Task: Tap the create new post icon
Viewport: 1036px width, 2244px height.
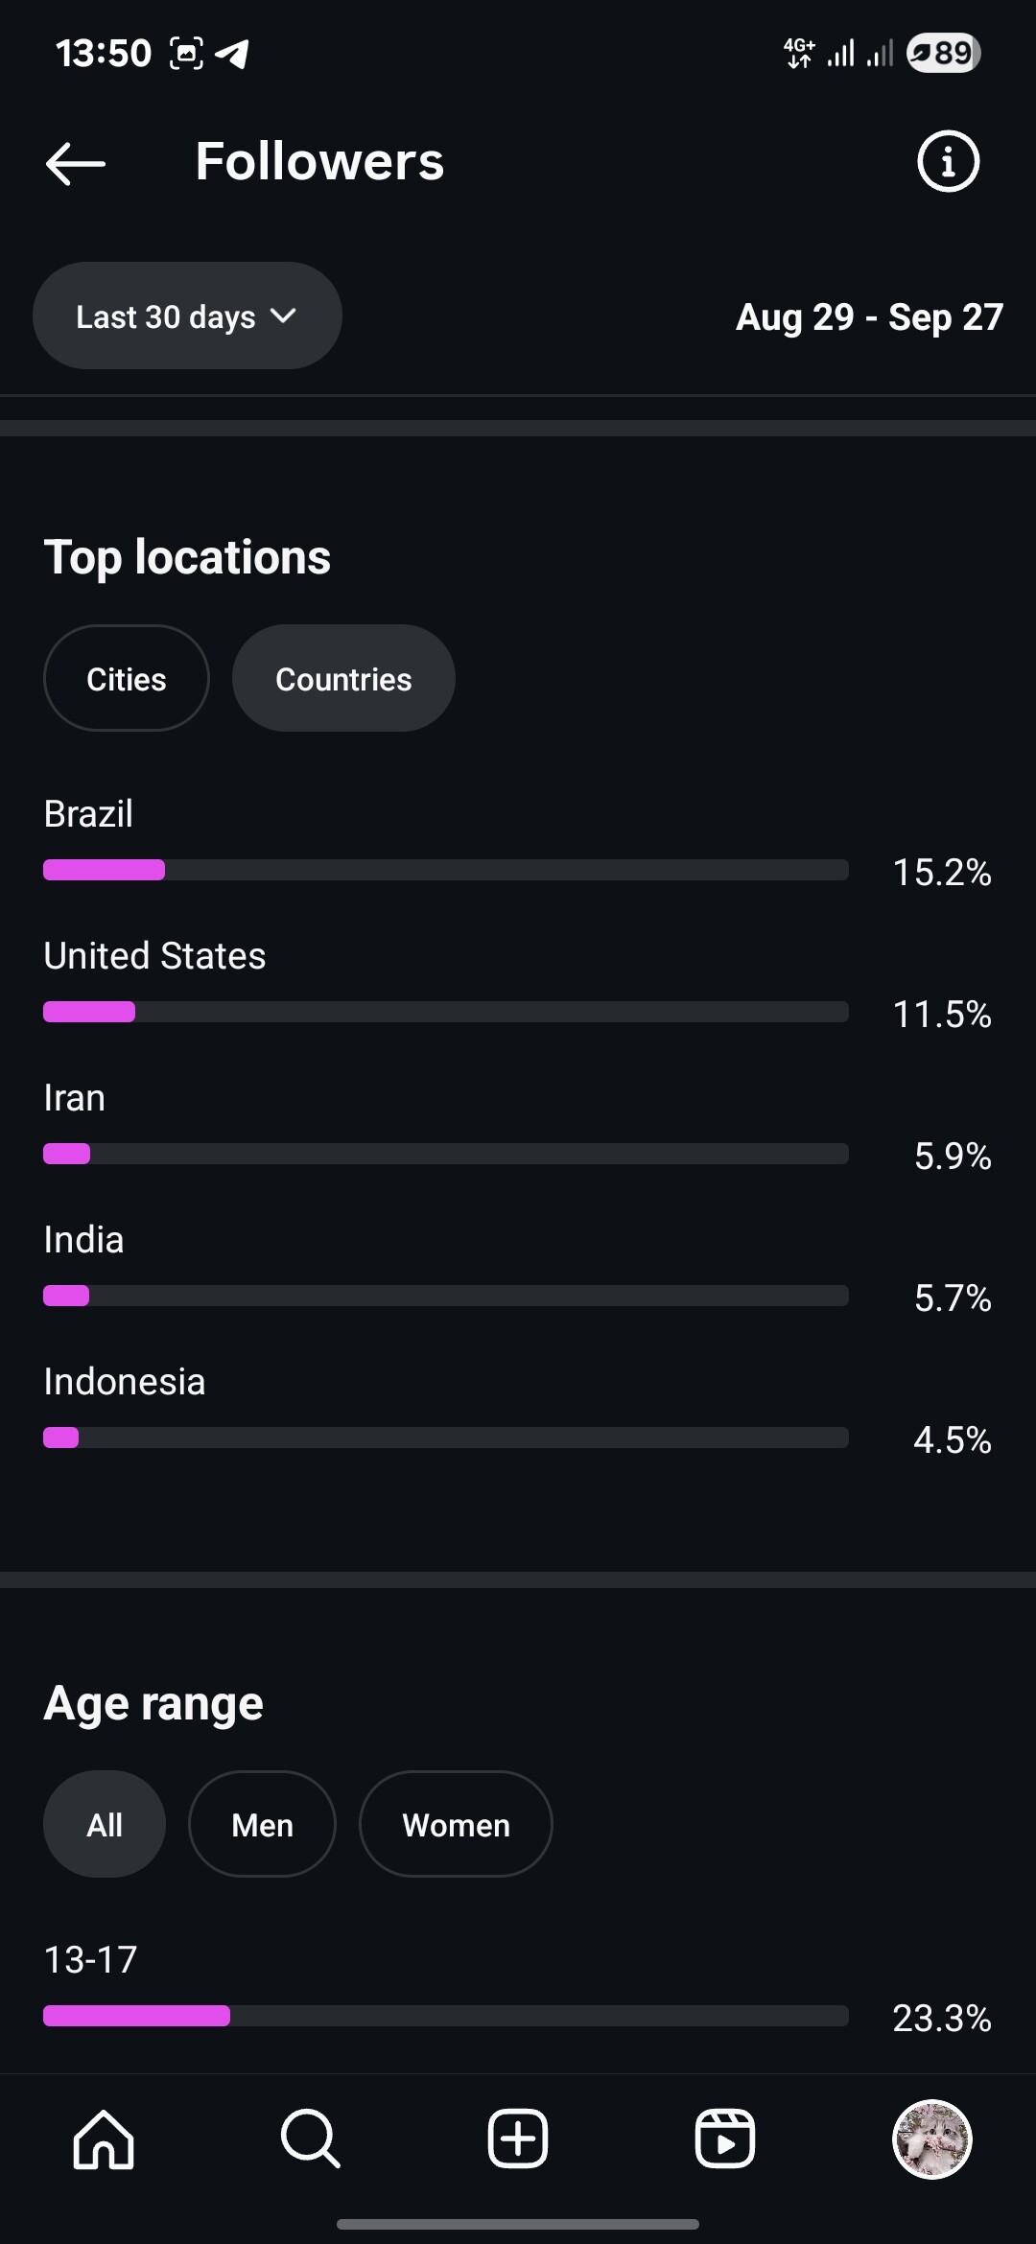Action: click(x=518, y=2139)
